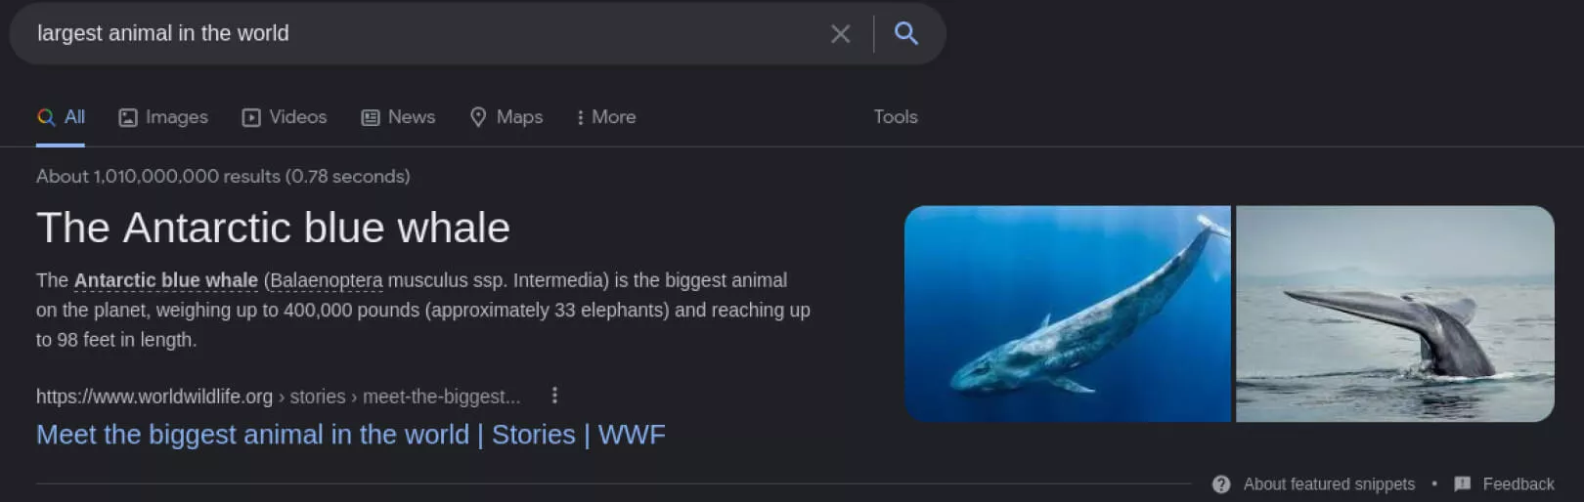The height and width of the screenshot is (502, 1584).
Task: Open the three-dot menu beside WWF URL
Action: click(x=554, y=396)
